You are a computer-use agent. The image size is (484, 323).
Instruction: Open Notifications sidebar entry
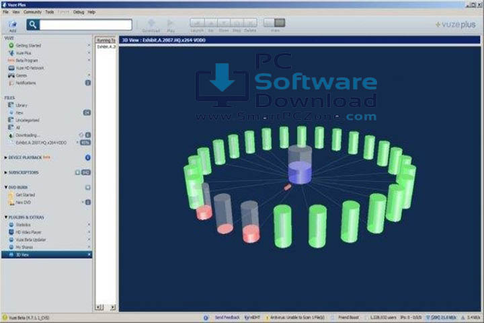tap(26, 83)
